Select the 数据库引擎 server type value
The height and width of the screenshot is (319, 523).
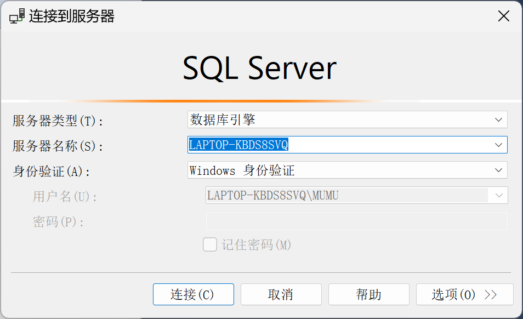(223, 119)
